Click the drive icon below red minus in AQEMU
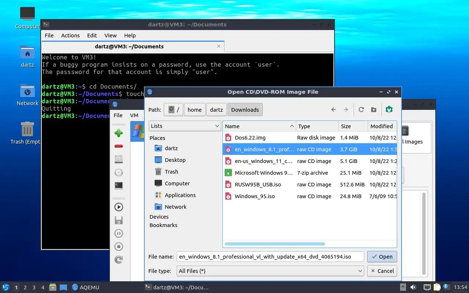Screen dimensions: 469x293 [x=118, y=159]
